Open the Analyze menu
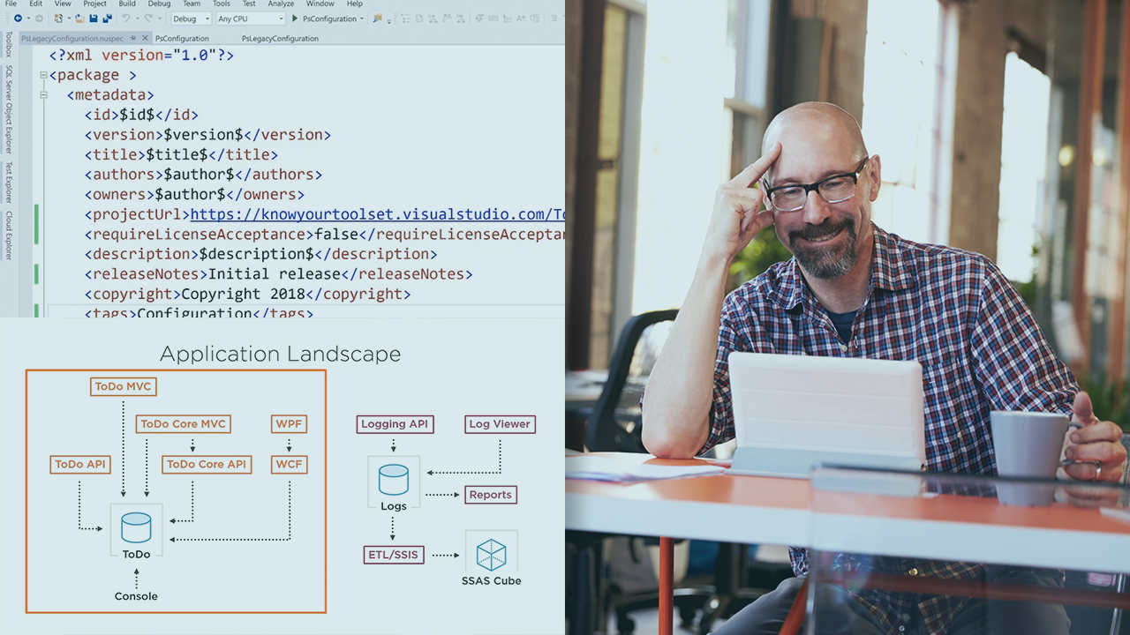The height and width of the screenshot is (635, 1130). [x=281, y=4]
